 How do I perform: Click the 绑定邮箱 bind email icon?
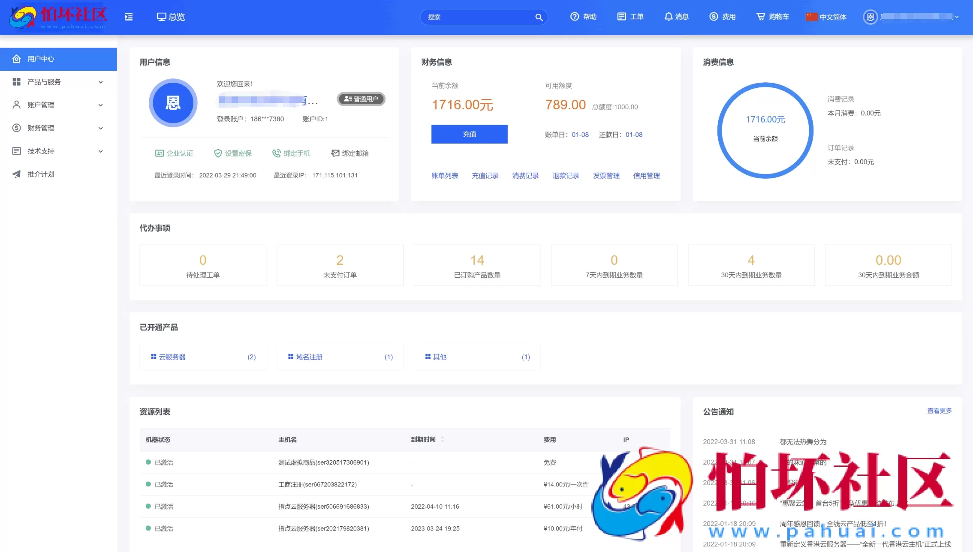[x=335, y=153]
